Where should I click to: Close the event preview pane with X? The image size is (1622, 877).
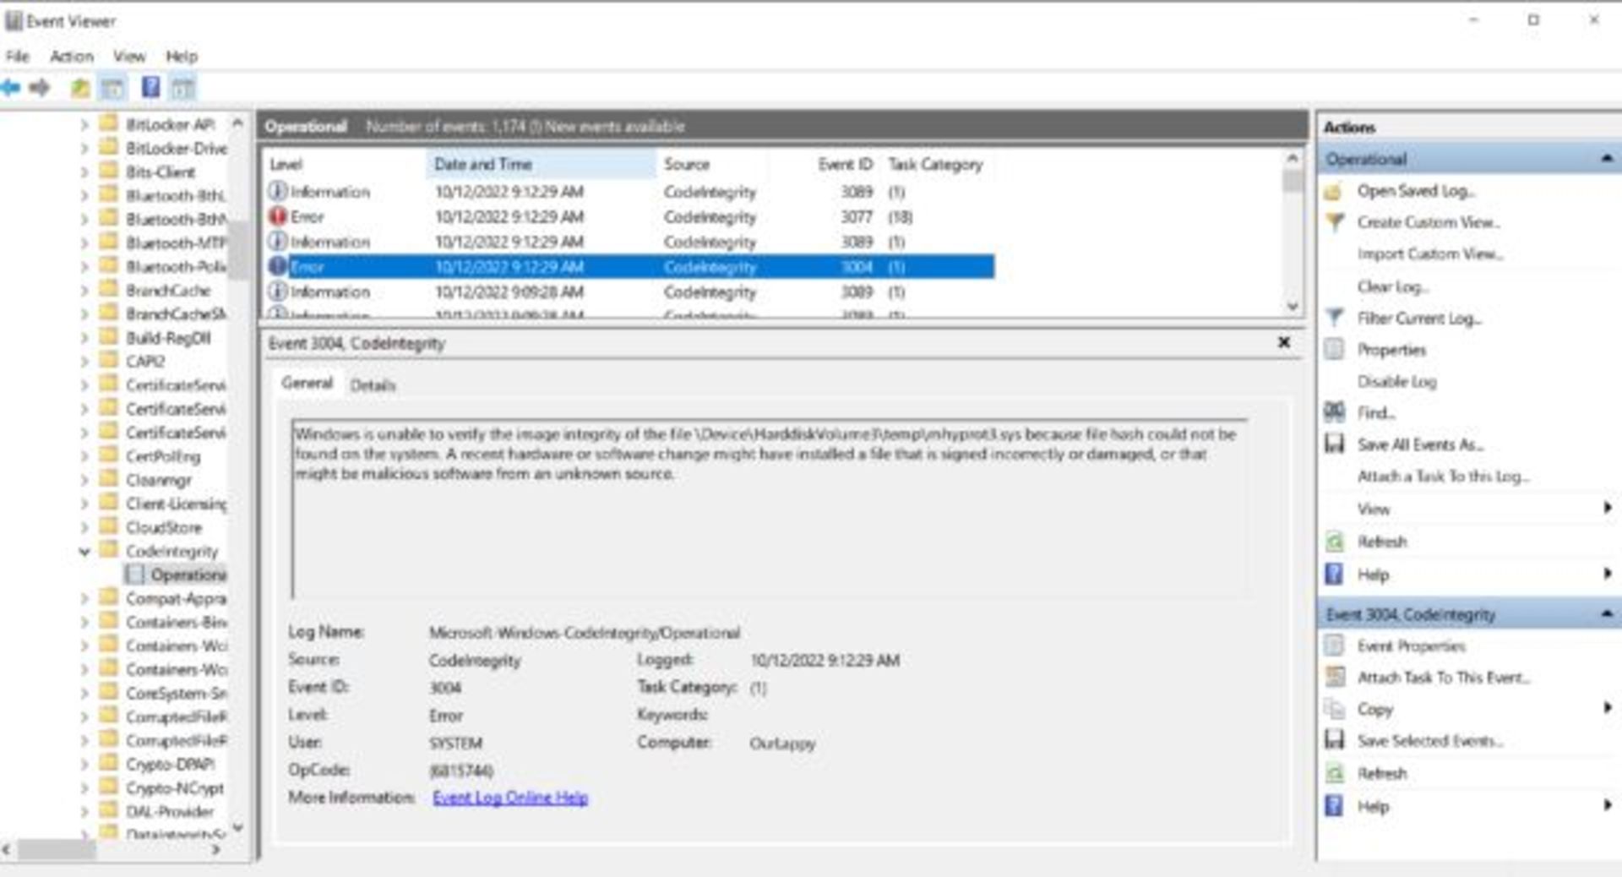(x=1284, y=342)
